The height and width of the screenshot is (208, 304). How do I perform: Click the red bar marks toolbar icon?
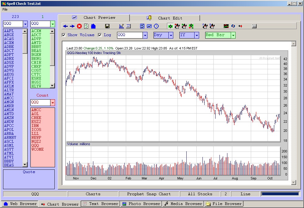click(x=240, y=26)
